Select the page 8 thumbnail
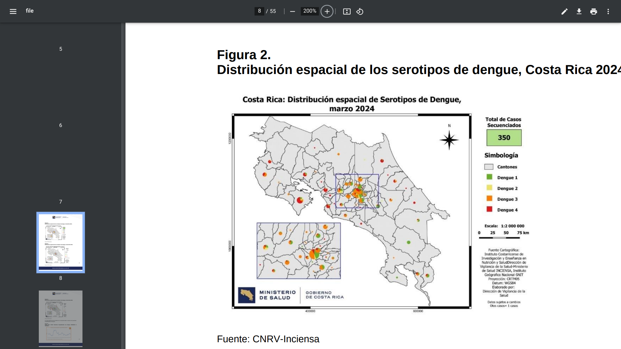 coord(60,242)
